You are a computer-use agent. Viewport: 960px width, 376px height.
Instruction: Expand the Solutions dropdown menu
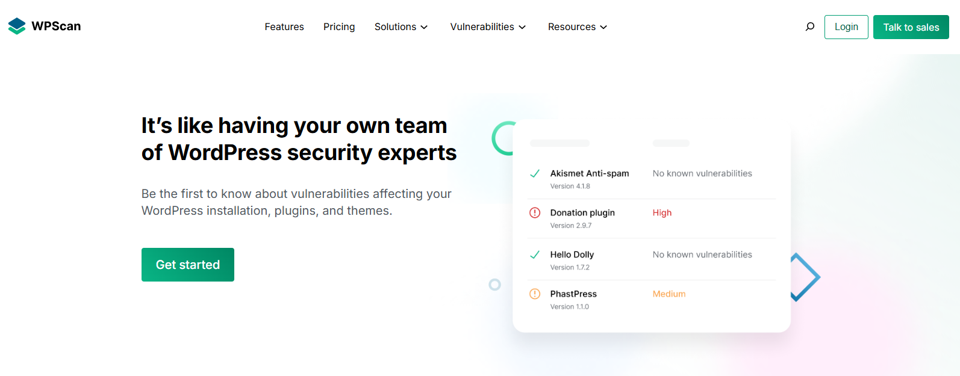(401, 26)
